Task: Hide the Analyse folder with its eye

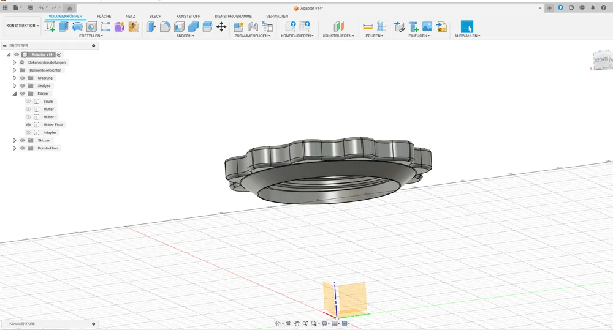Action: [x=22, y=86]
